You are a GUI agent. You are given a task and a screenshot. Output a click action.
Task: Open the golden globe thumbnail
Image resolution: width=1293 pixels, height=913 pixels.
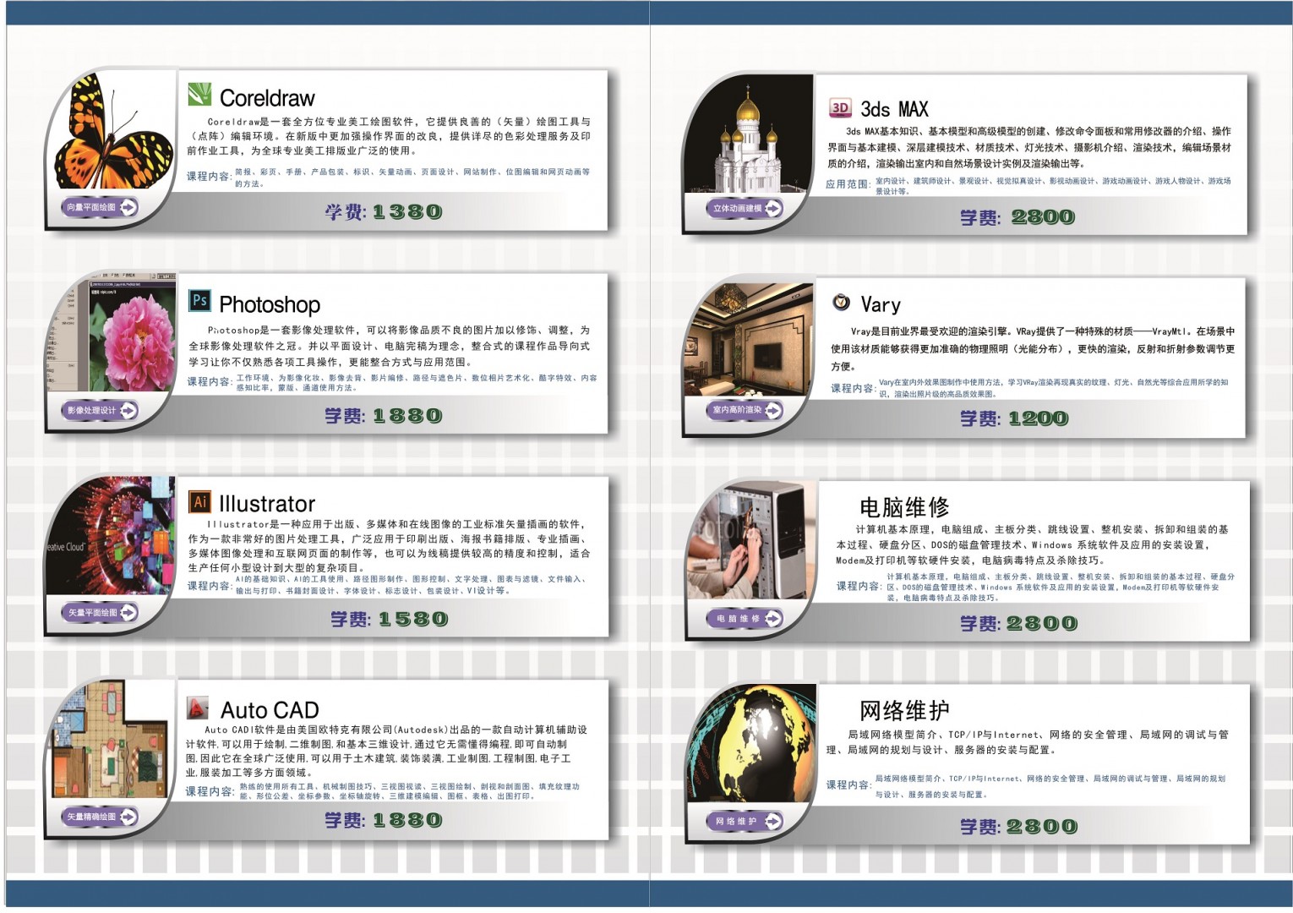tap(748, 744)
